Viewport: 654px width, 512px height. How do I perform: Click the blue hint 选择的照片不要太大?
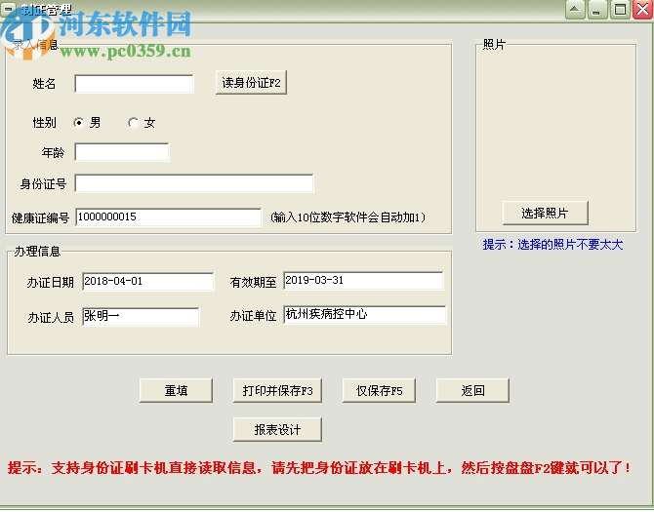[552, 245]
